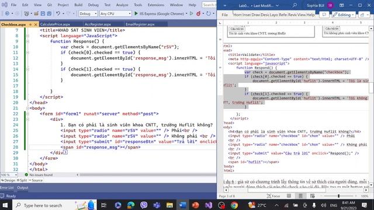Click the Hot Reload flame icon
Image resolution: width=374 pixels, height=210 pixels.
coord(198,13)
